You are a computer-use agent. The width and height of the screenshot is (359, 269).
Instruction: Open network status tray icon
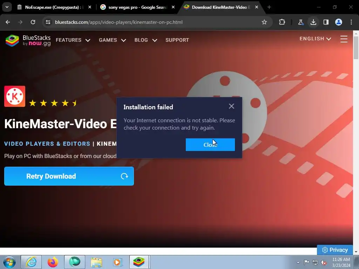(315, 262)
